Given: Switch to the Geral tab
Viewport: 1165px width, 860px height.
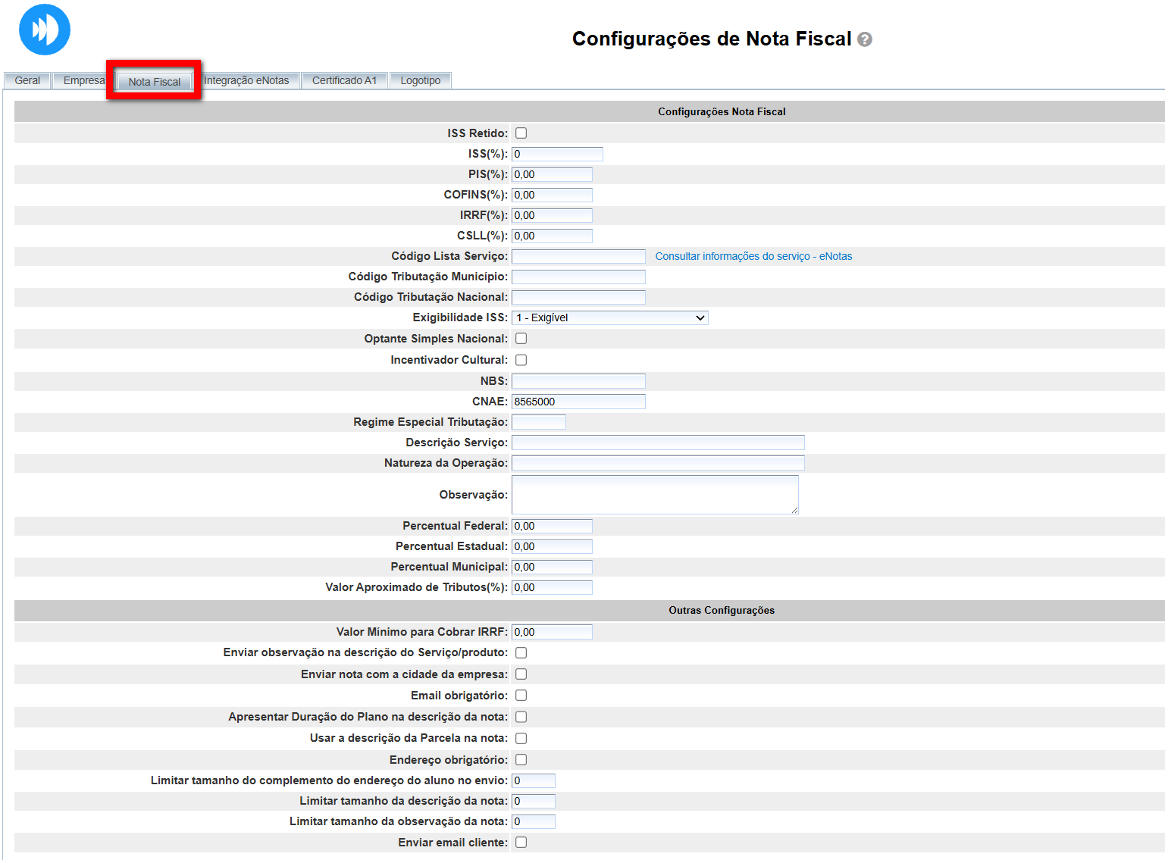Looking at the screenshot, I should 27,80.
